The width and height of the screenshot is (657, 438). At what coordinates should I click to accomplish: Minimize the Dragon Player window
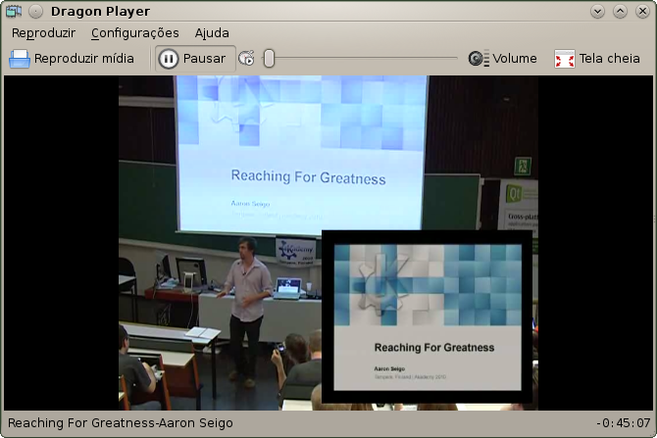pos(598,12)
